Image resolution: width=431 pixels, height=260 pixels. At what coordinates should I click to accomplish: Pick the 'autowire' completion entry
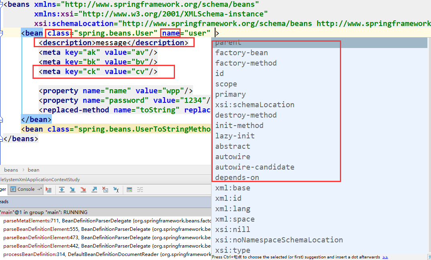[x=319, y=157]
